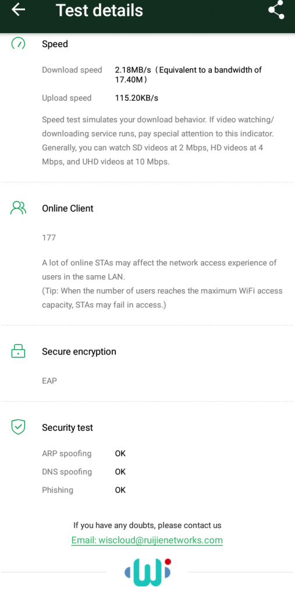Screen dimensions: 295x596
Task: Tap the Secure encryption heading
Action: click(79, 352)
